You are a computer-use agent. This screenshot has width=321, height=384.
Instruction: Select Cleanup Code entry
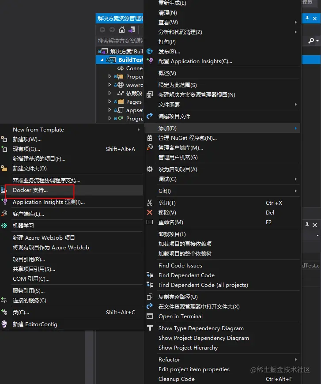(222, 379)
